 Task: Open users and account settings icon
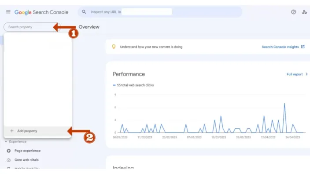[x=304, y=12]
